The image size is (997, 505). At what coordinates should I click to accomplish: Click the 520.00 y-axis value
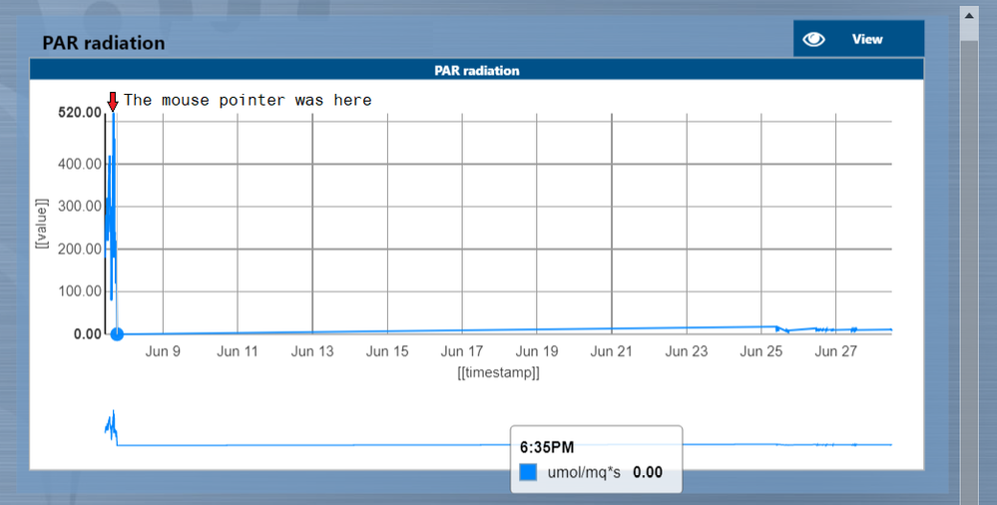point(80,113)
